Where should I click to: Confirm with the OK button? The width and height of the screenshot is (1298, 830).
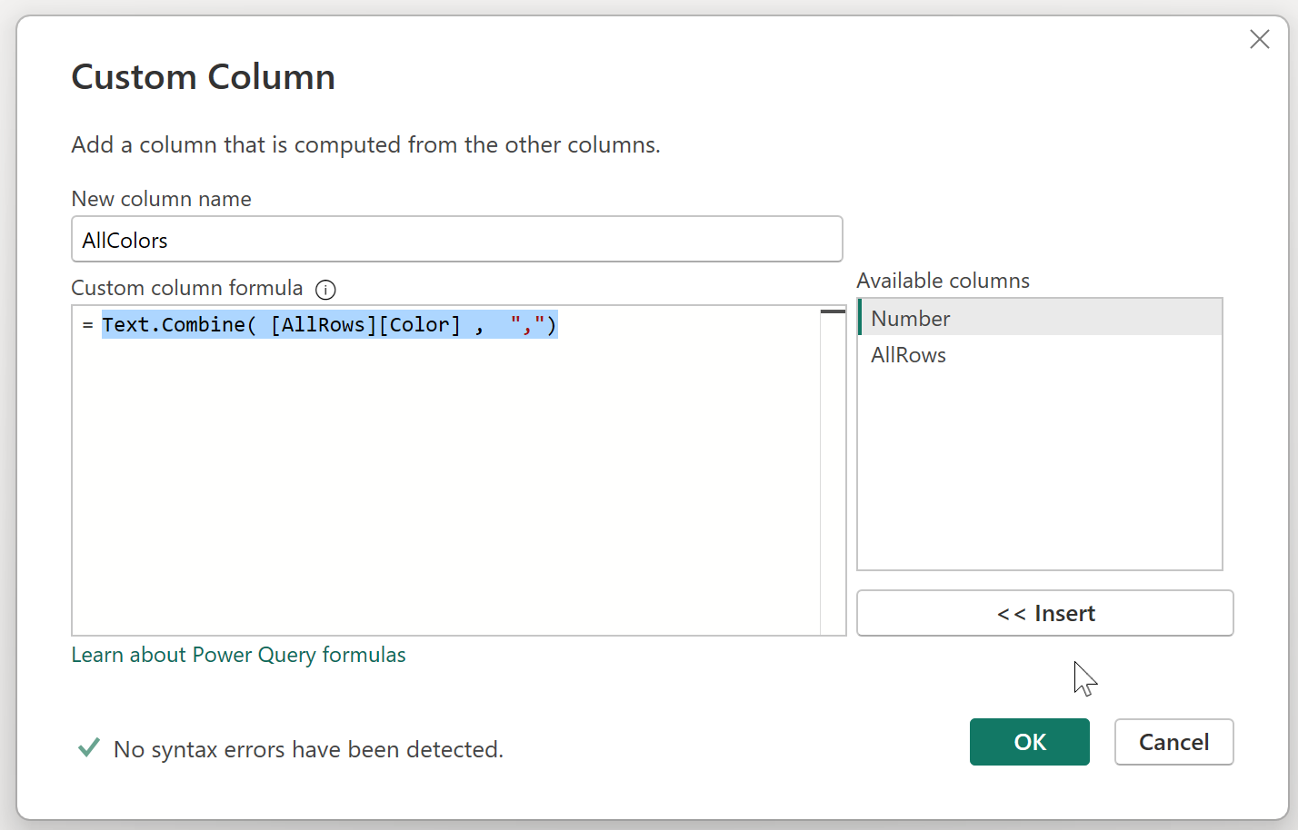pyautogui.click(x=1030, y=742)
